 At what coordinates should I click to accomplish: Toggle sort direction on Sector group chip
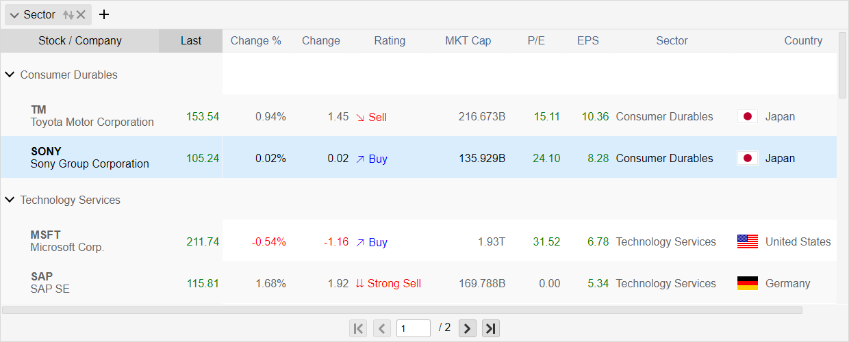(68, 14)
